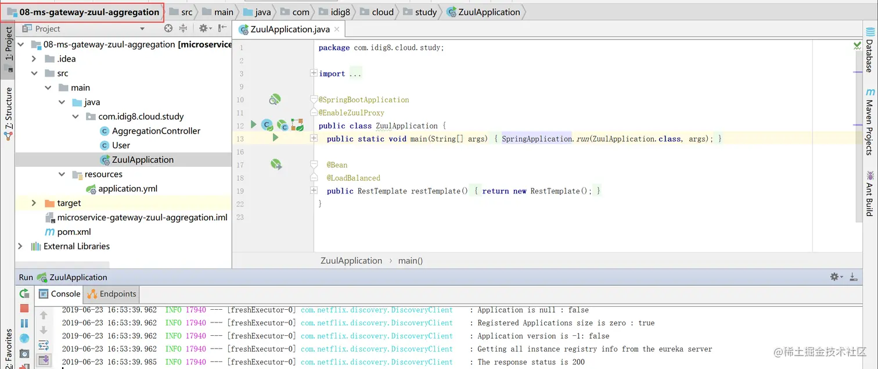This screenshot has width=878, height=369.
Task: Open the Project view mode dropdown
Action: click(142, 28)
